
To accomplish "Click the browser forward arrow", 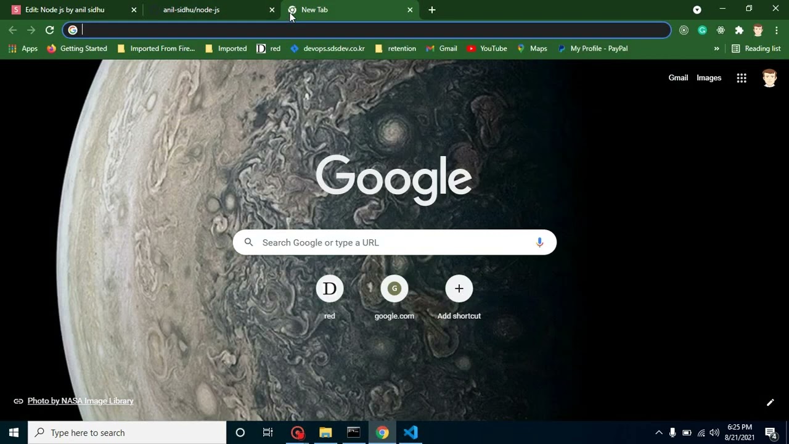I will [x=31, y=30].
